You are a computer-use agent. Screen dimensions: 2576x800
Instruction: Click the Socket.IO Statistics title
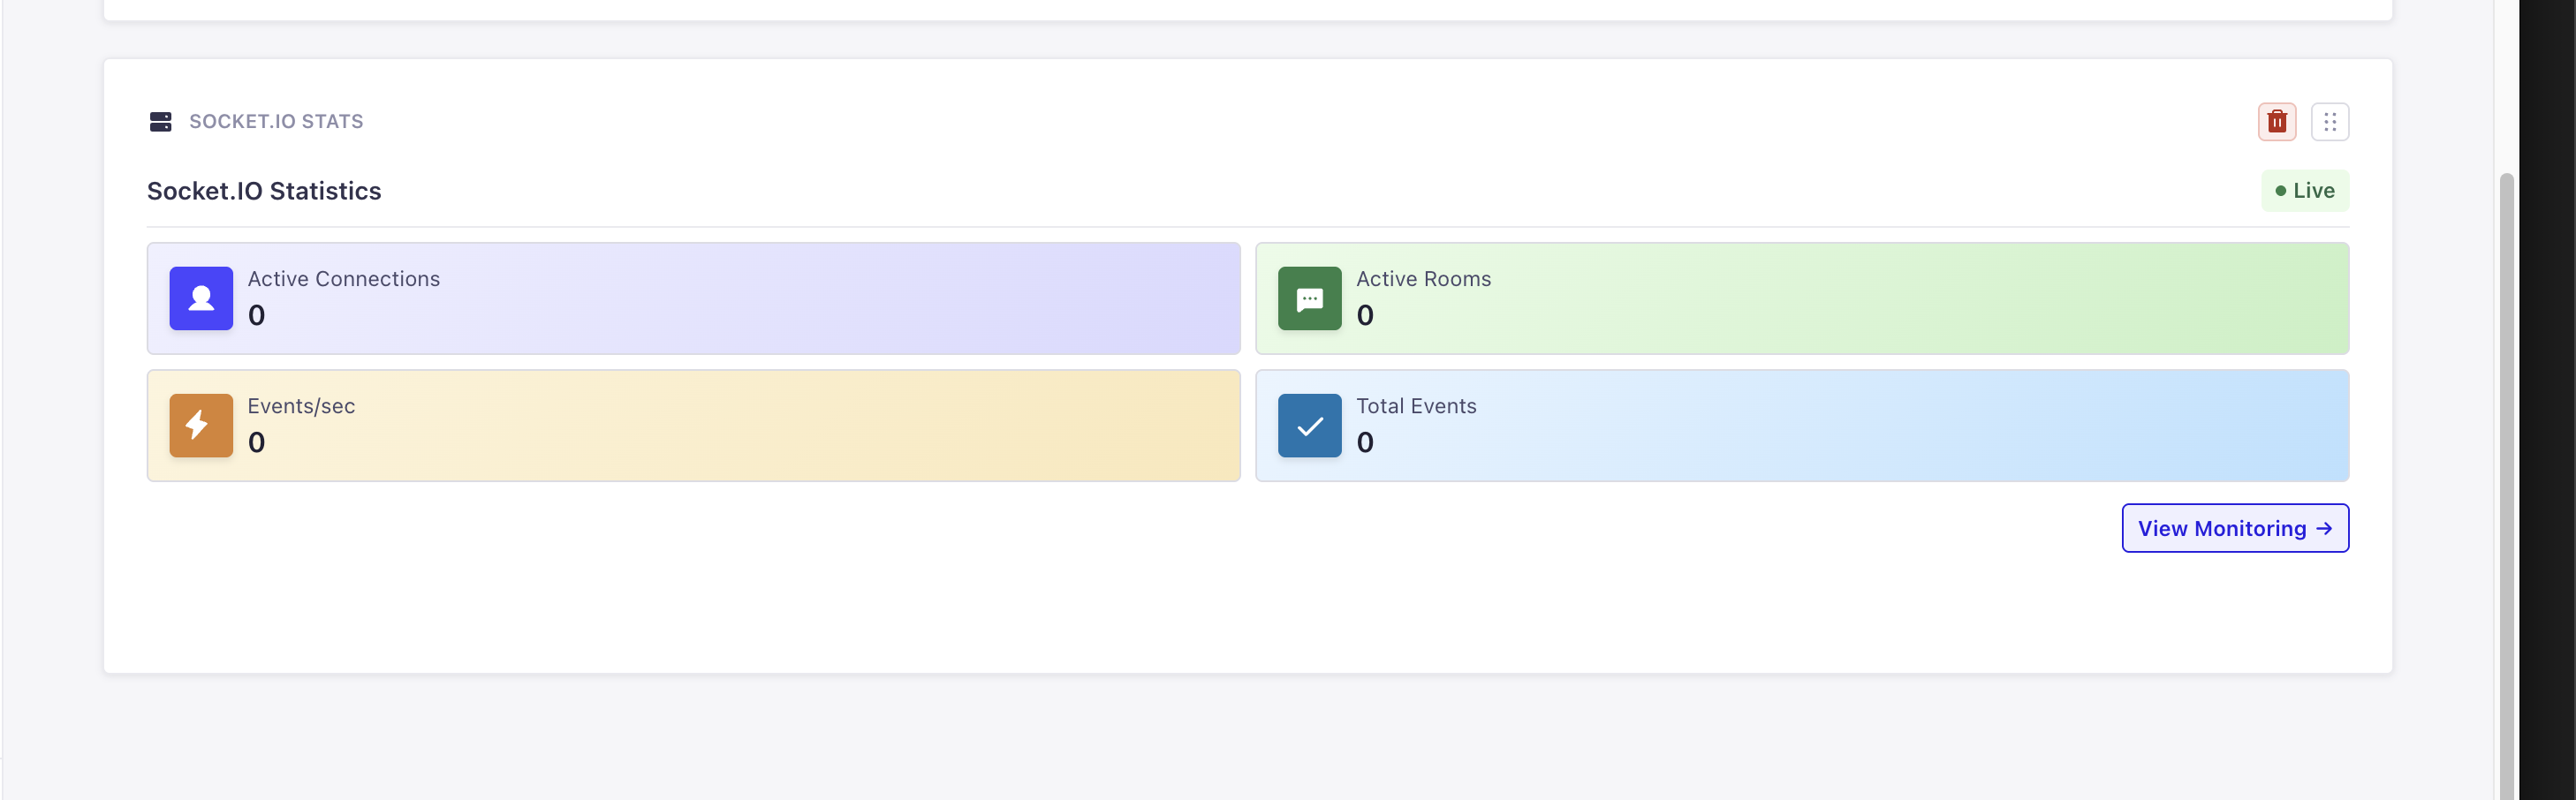(264, 191)
